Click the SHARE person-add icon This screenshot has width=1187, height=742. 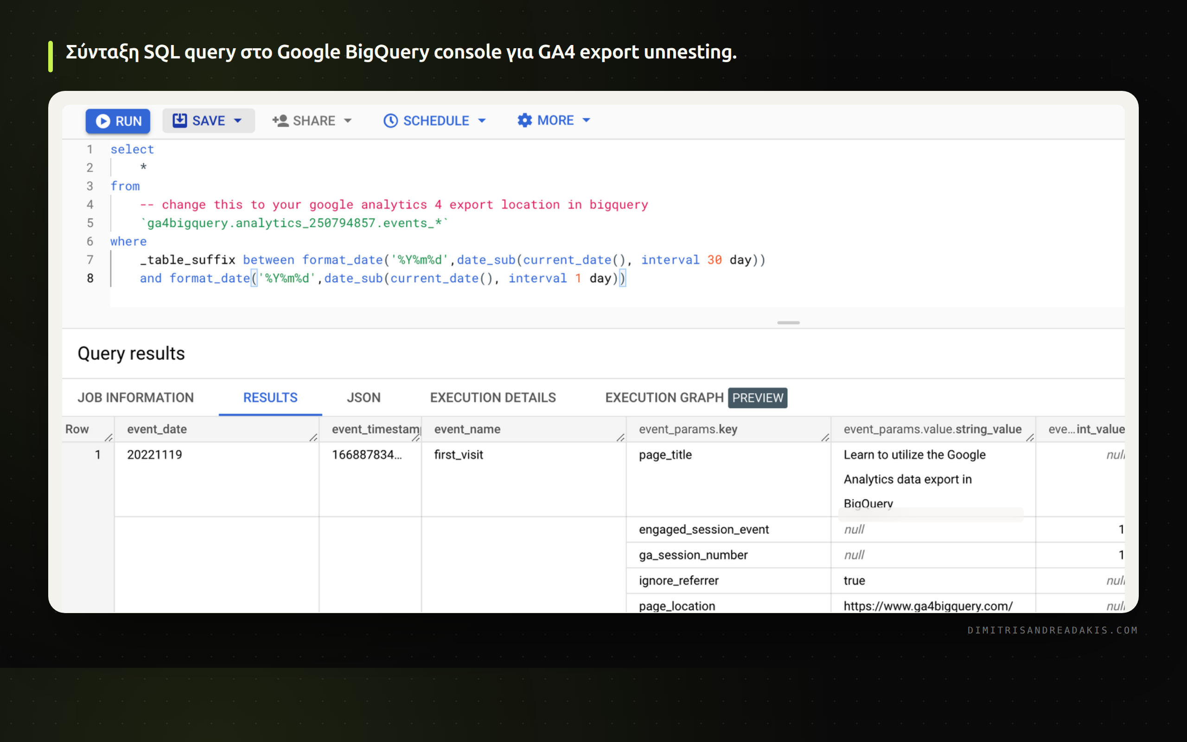(281, 121)
